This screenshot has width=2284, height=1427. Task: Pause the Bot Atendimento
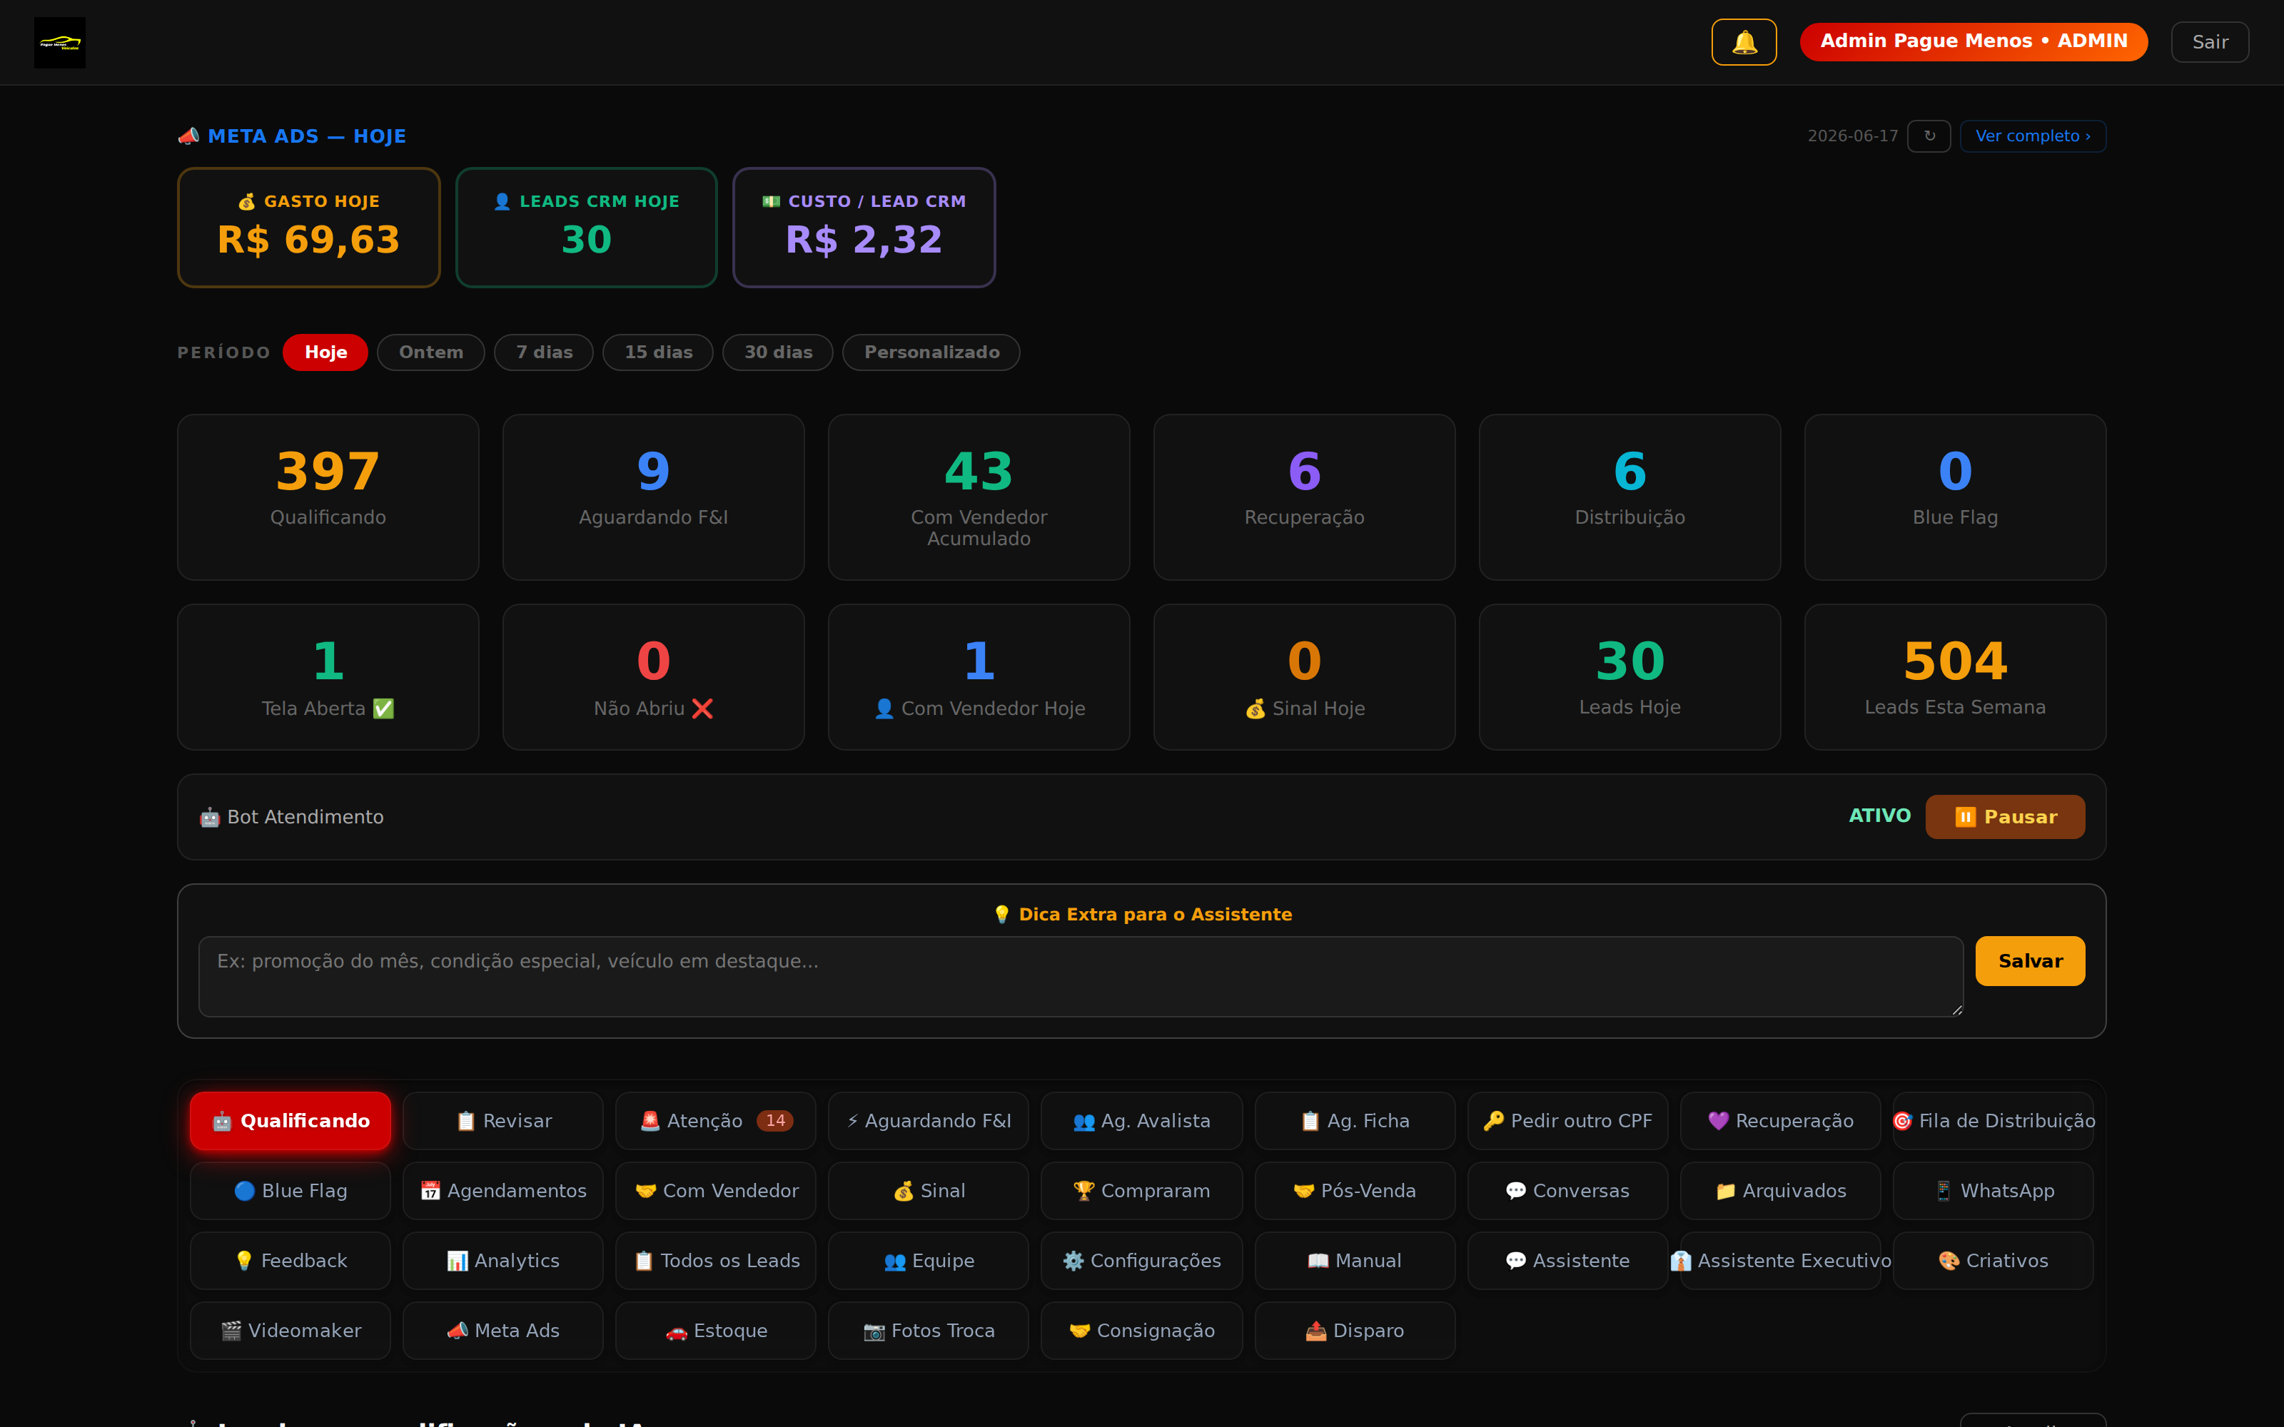click(x=2005, y=816)
